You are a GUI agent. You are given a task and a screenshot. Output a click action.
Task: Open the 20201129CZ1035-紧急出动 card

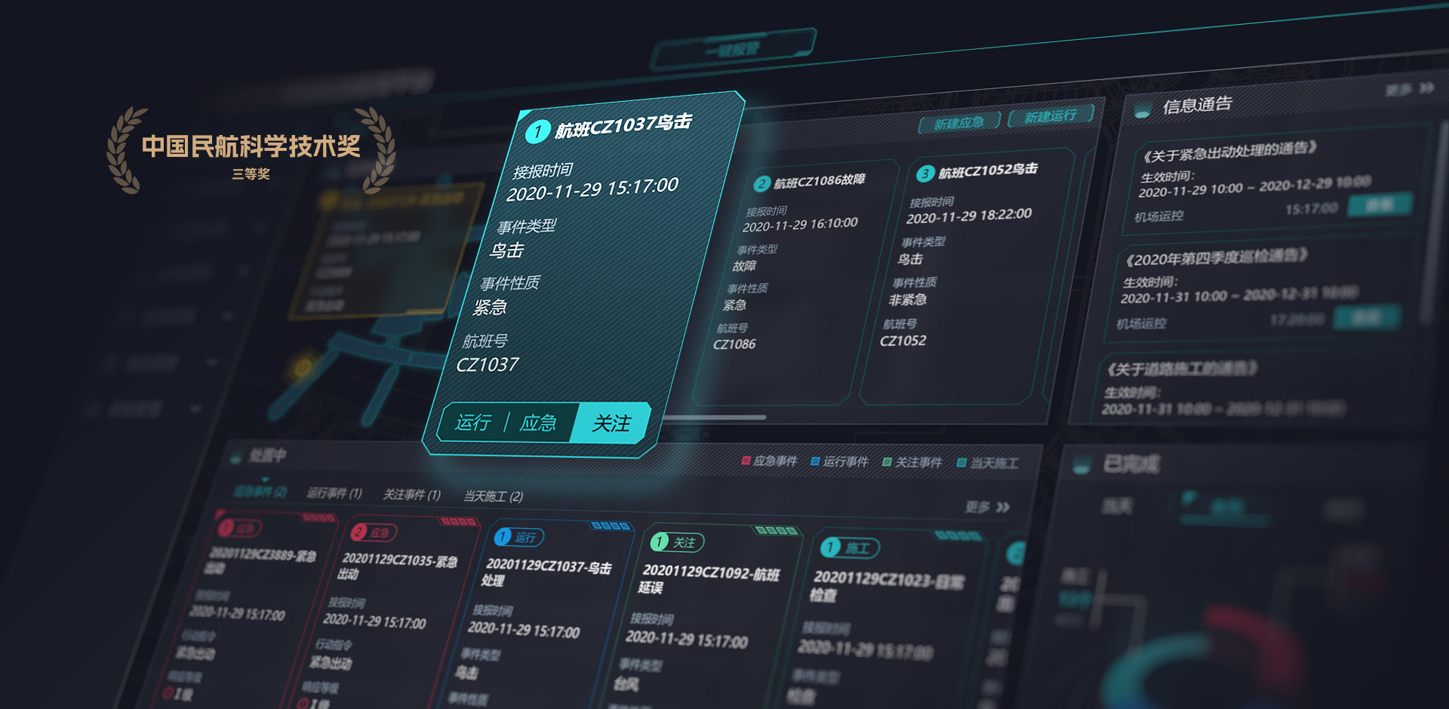(397, 566)
